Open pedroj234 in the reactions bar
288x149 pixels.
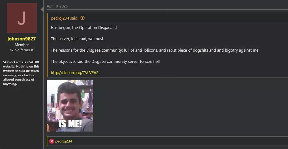[64, 141]
